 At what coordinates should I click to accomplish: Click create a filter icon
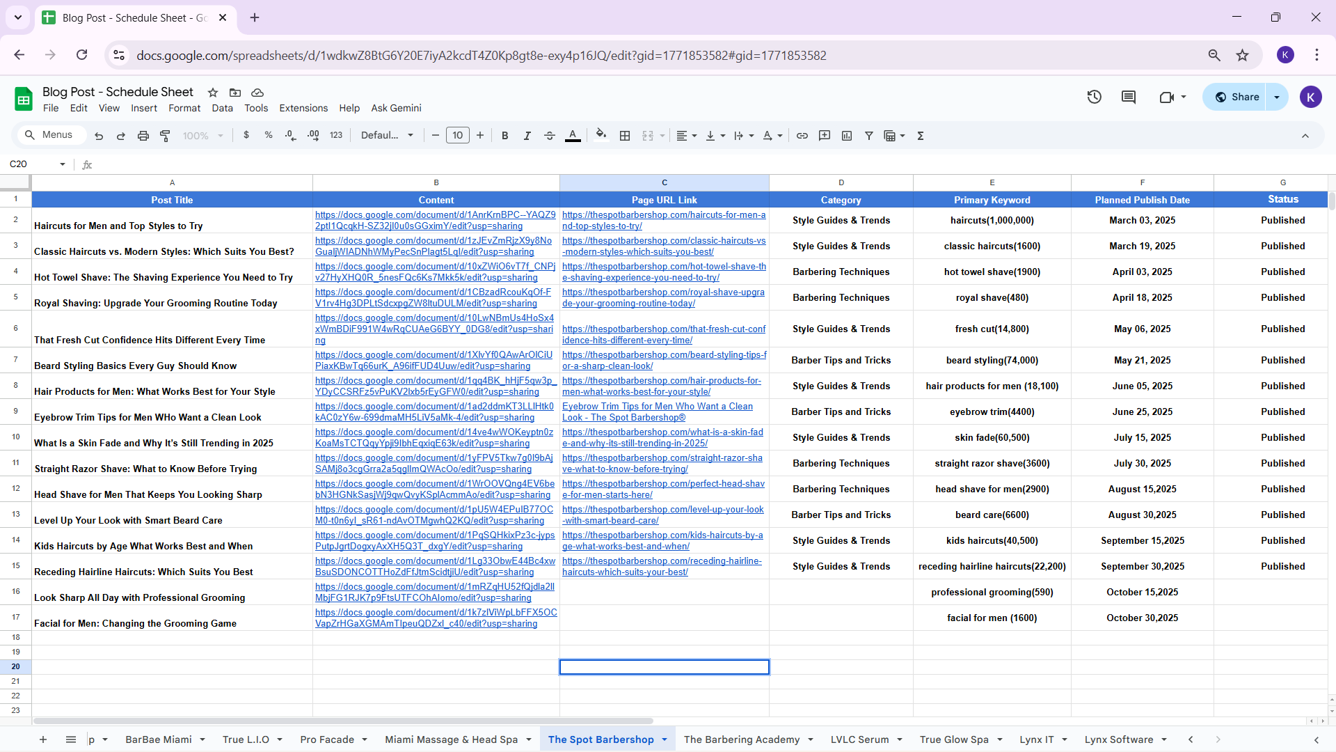869,136
